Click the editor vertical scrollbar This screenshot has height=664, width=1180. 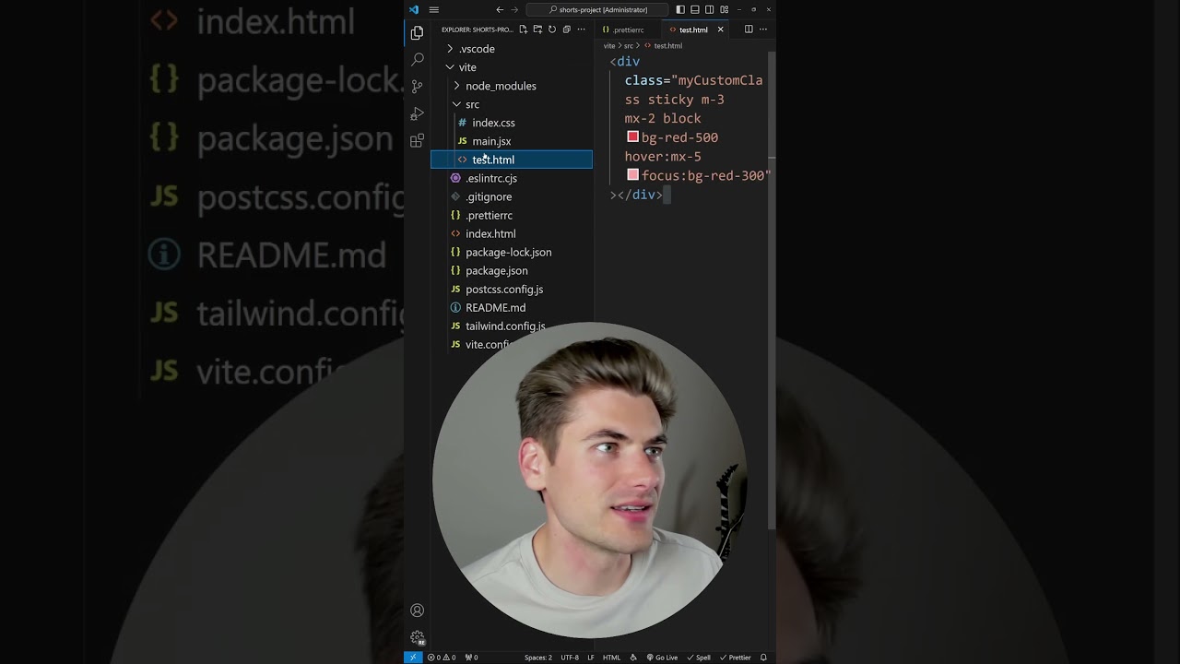(773, 290)
